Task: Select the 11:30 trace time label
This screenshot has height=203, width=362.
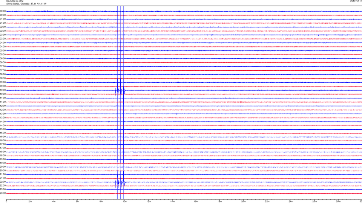Action: [3, 102]
